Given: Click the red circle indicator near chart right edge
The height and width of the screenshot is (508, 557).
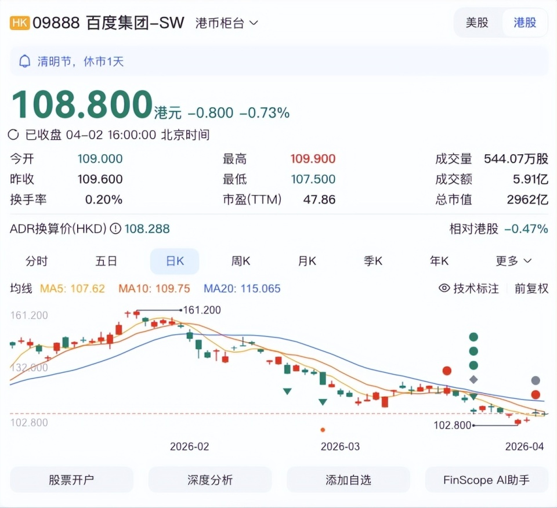Looking at the screenshot, I should [x=535, y=394].
